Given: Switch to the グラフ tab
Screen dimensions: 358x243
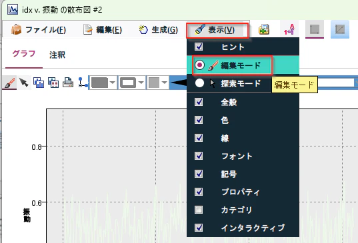Looking at the screenshot, I should pos(24,54).
